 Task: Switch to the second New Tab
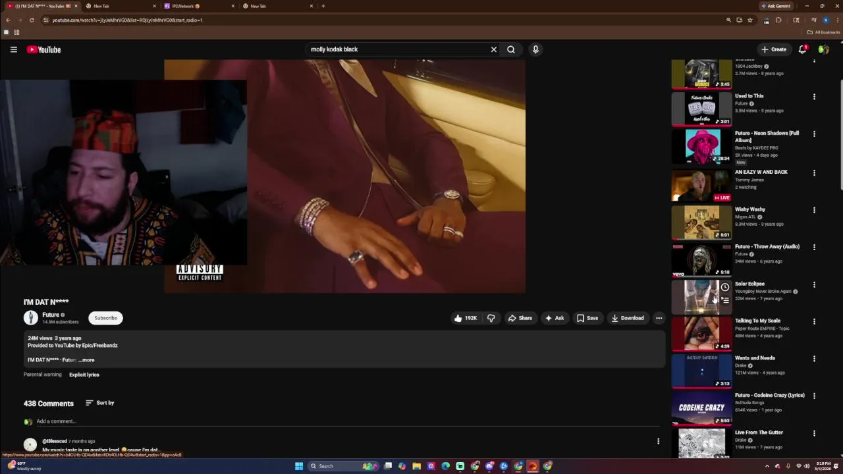click(x=277, y=6)
